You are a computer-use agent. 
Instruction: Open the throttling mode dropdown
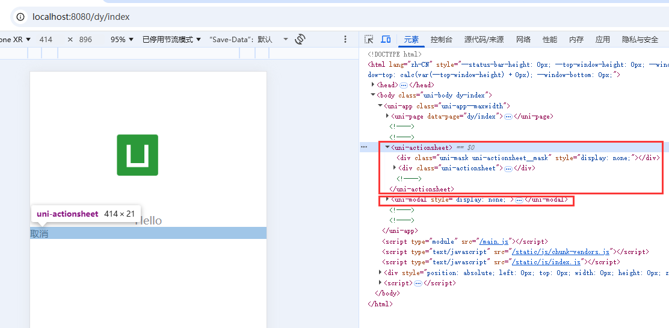171,40
